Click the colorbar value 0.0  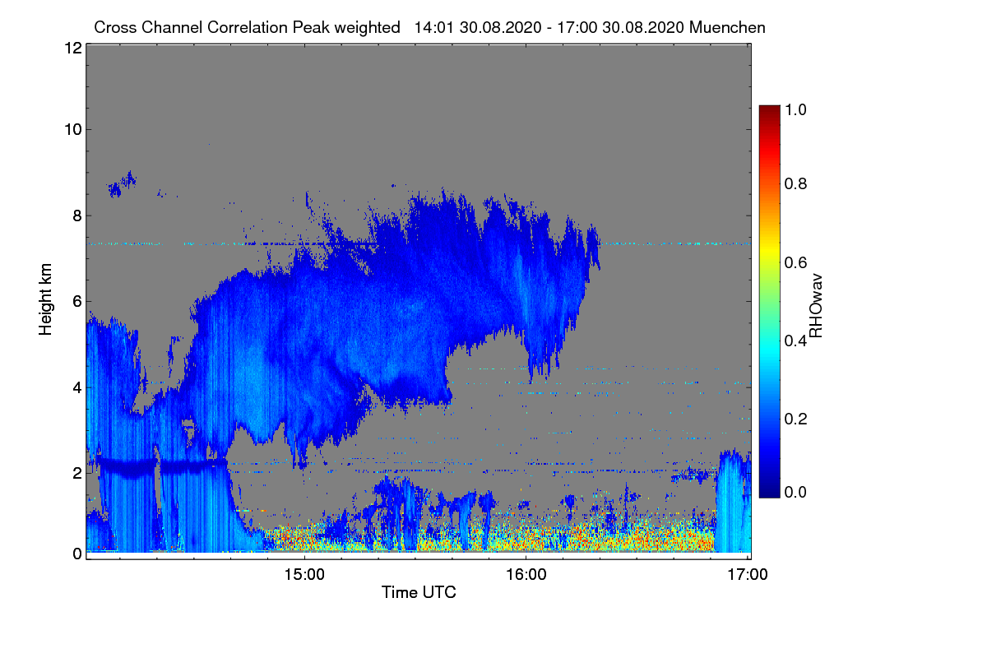pos(797,492)
